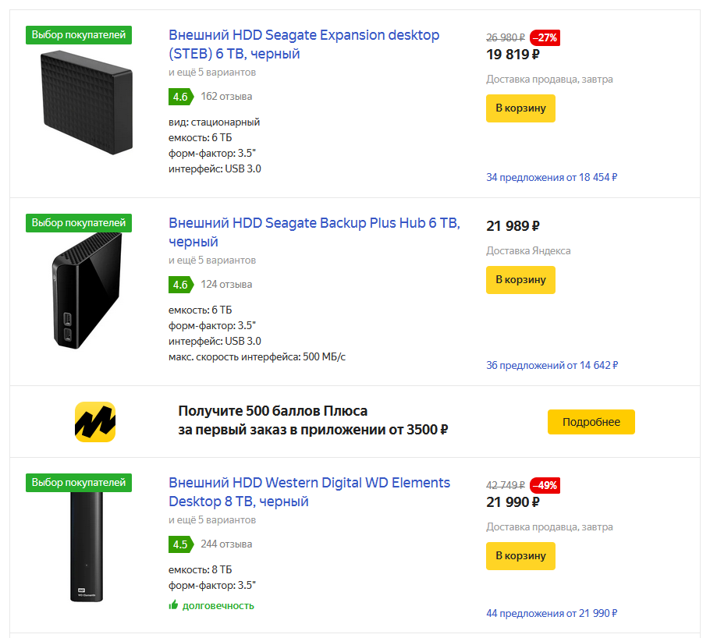710x638 pixels.
Task: Add Seagate Expansion 6 ТБ to cart
Action: point(520,108)
